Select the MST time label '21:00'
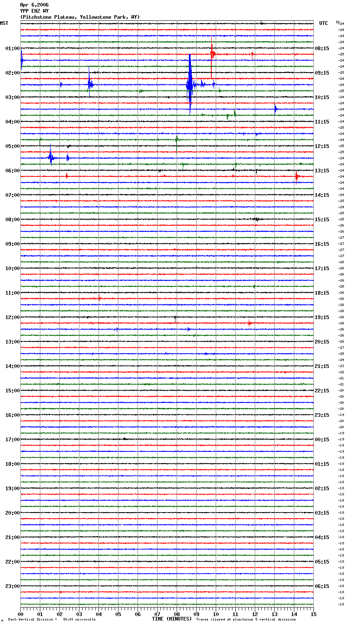 (x=13, y=537)
